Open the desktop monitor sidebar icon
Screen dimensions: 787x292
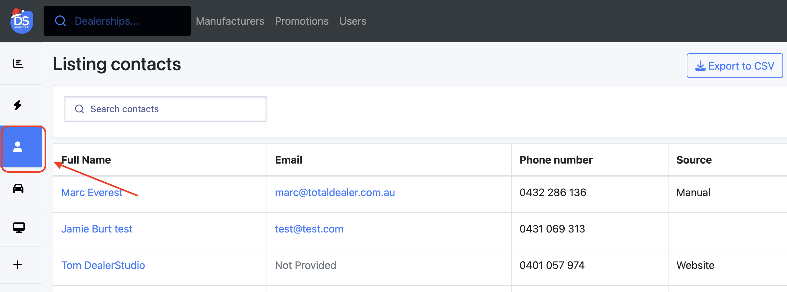19,228
